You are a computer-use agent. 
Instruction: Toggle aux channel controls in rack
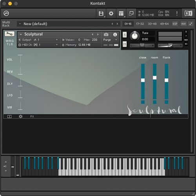pyautogui.click(x=183, y=24)
